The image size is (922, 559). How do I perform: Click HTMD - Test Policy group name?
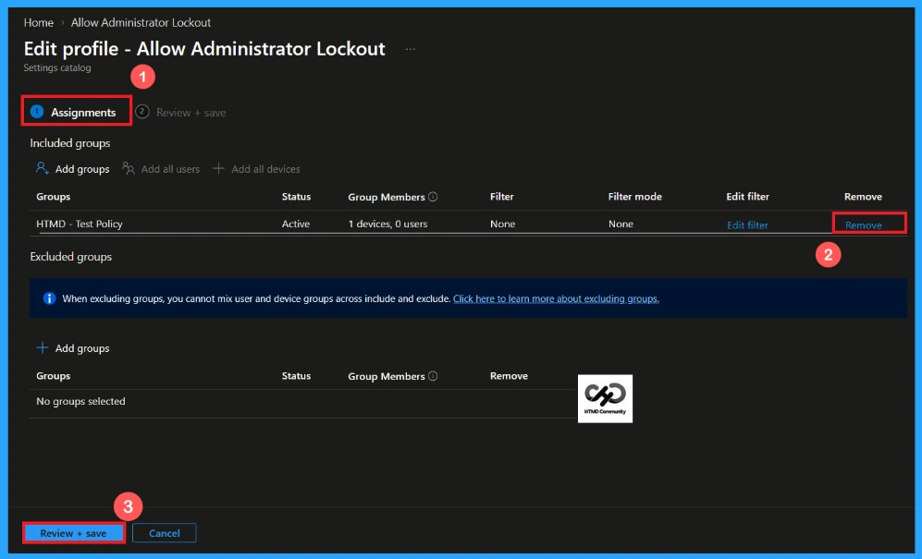80,224
